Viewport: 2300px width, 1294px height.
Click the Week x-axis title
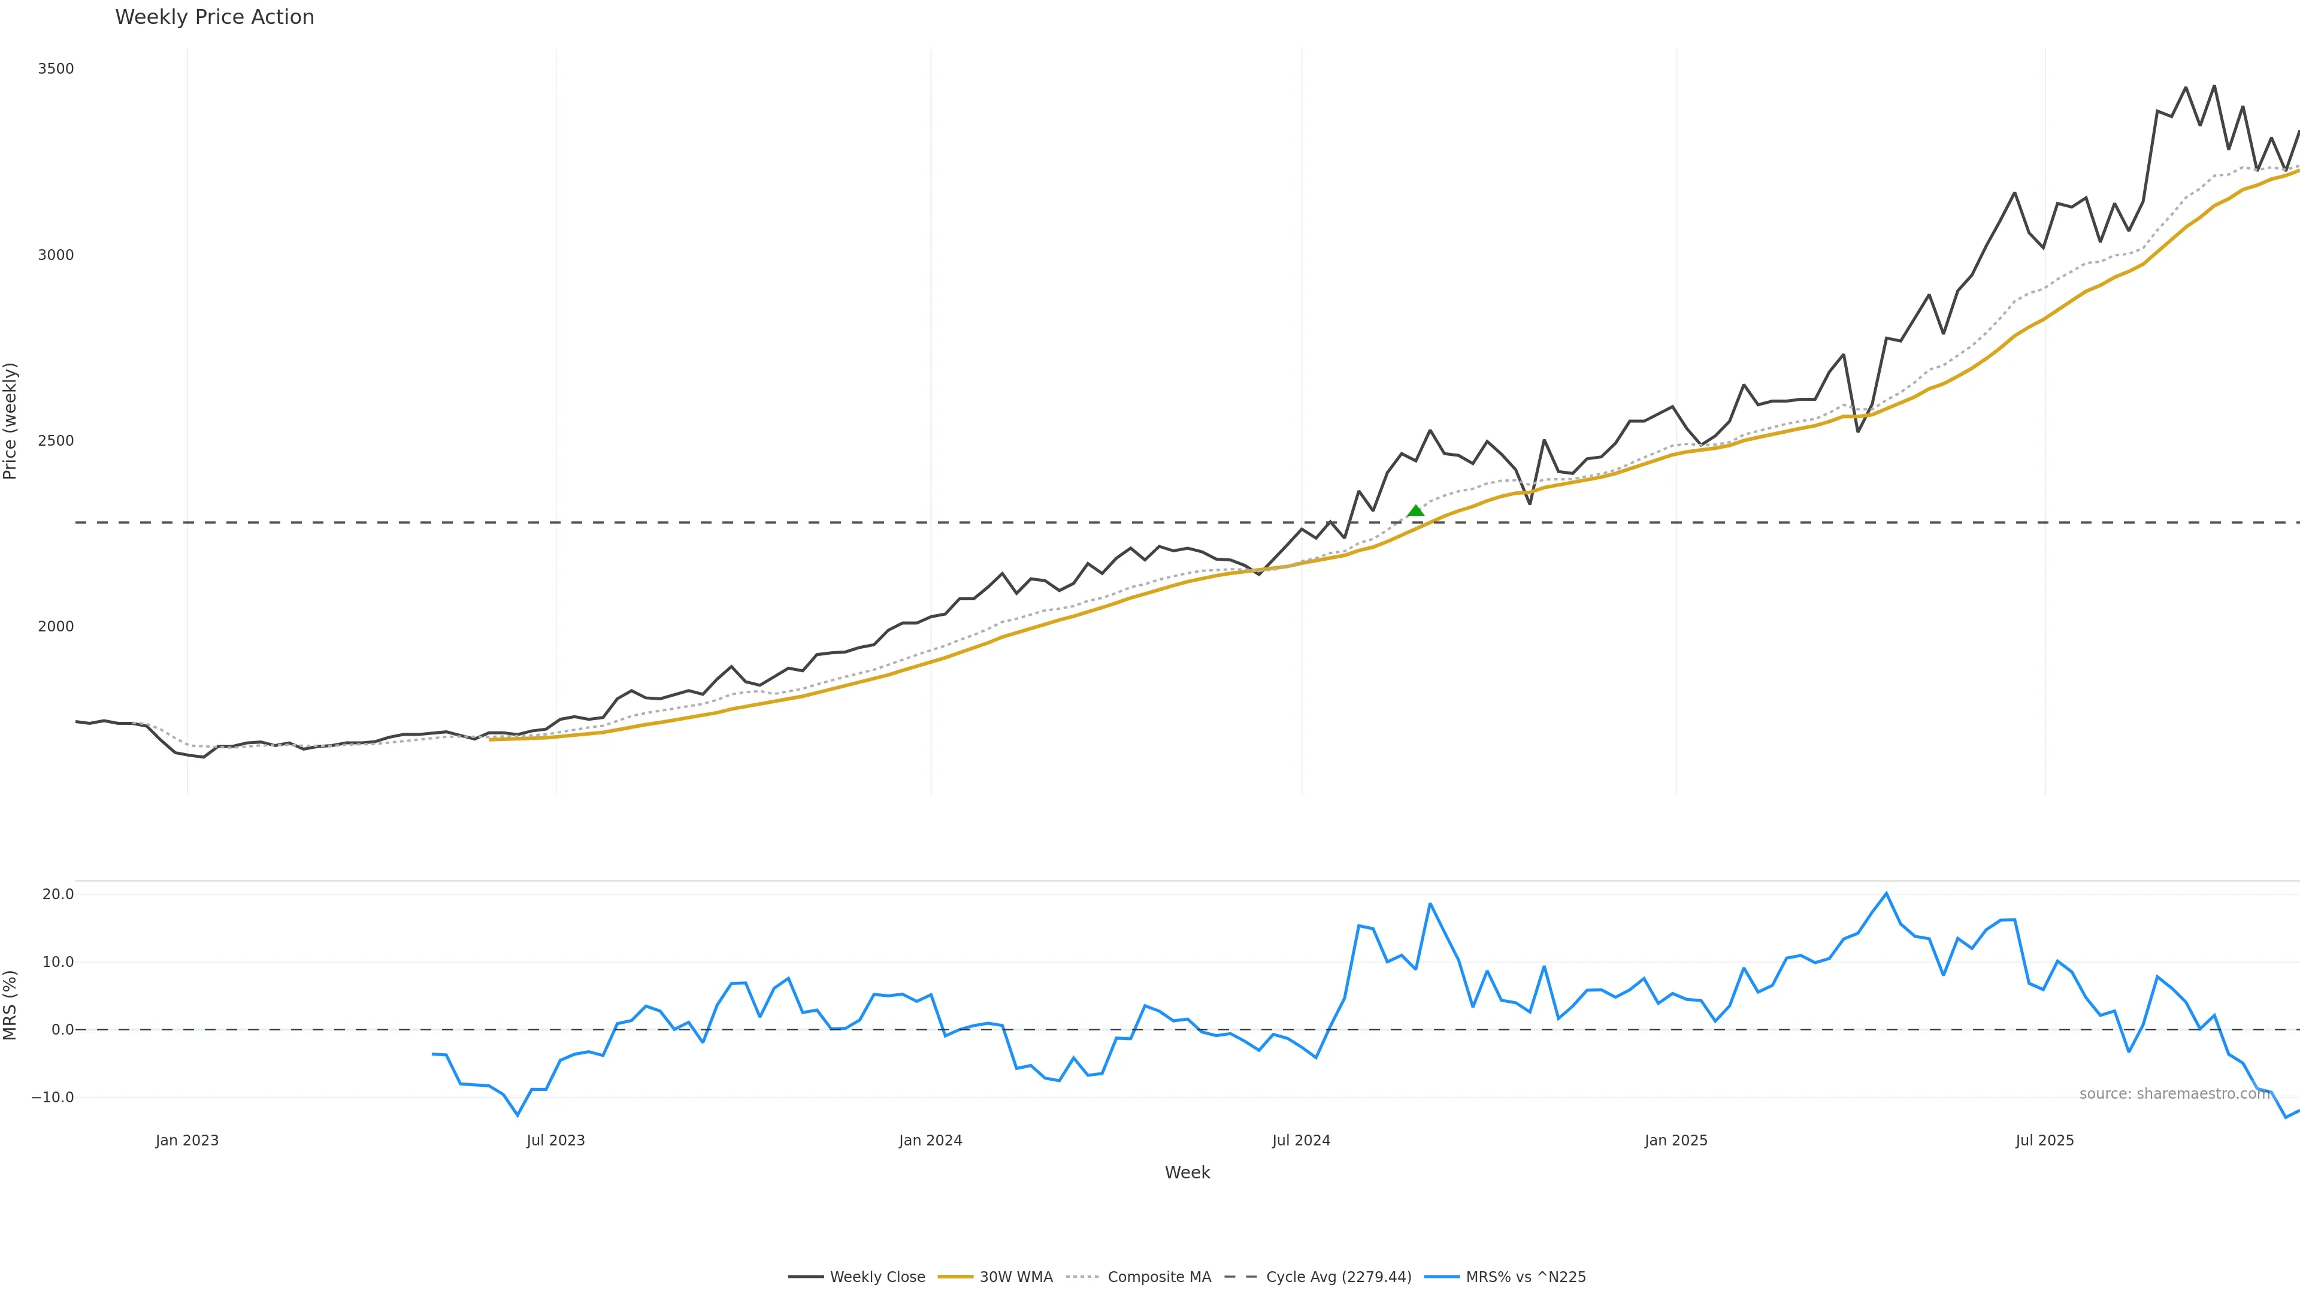pos(1187,1172)
